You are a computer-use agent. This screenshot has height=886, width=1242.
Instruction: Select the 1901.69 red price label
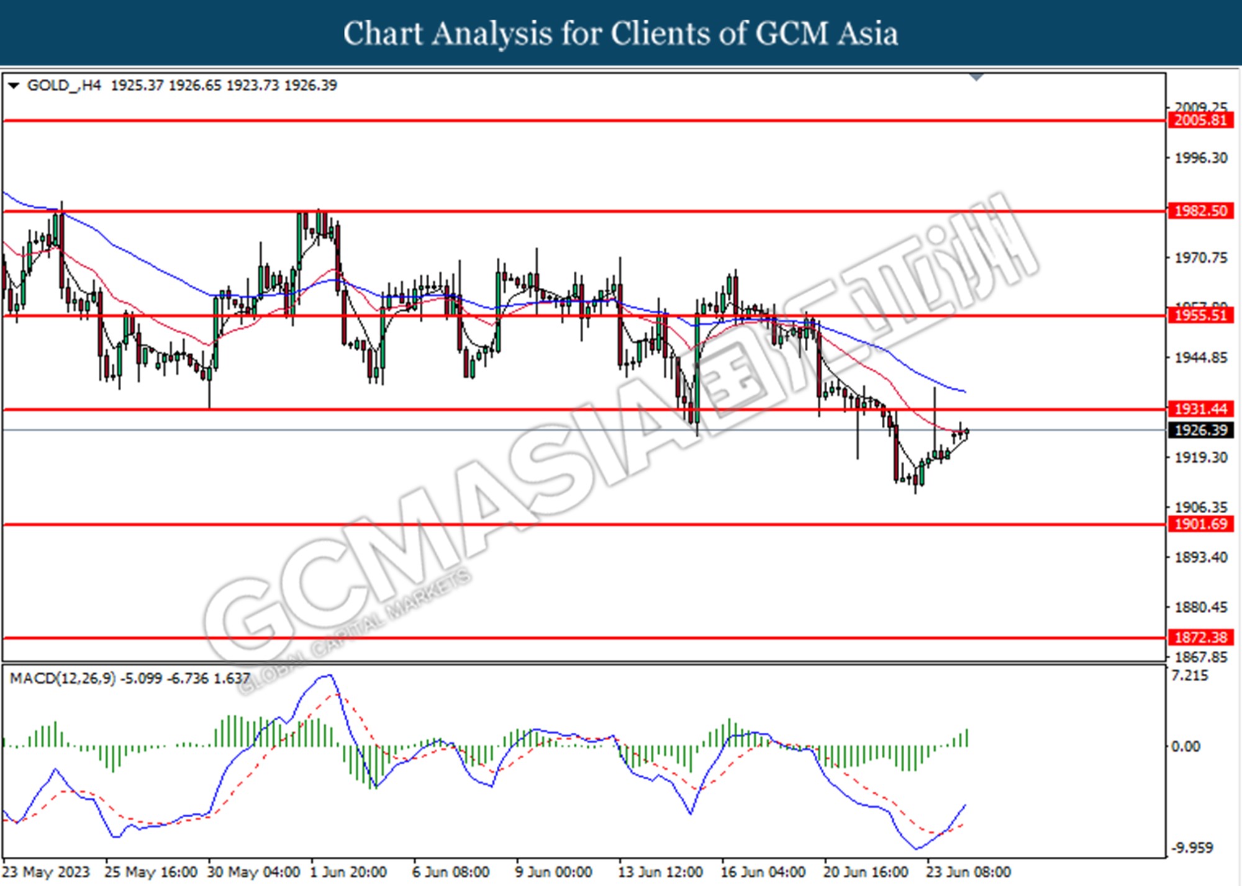click(x=1200, y=524)
